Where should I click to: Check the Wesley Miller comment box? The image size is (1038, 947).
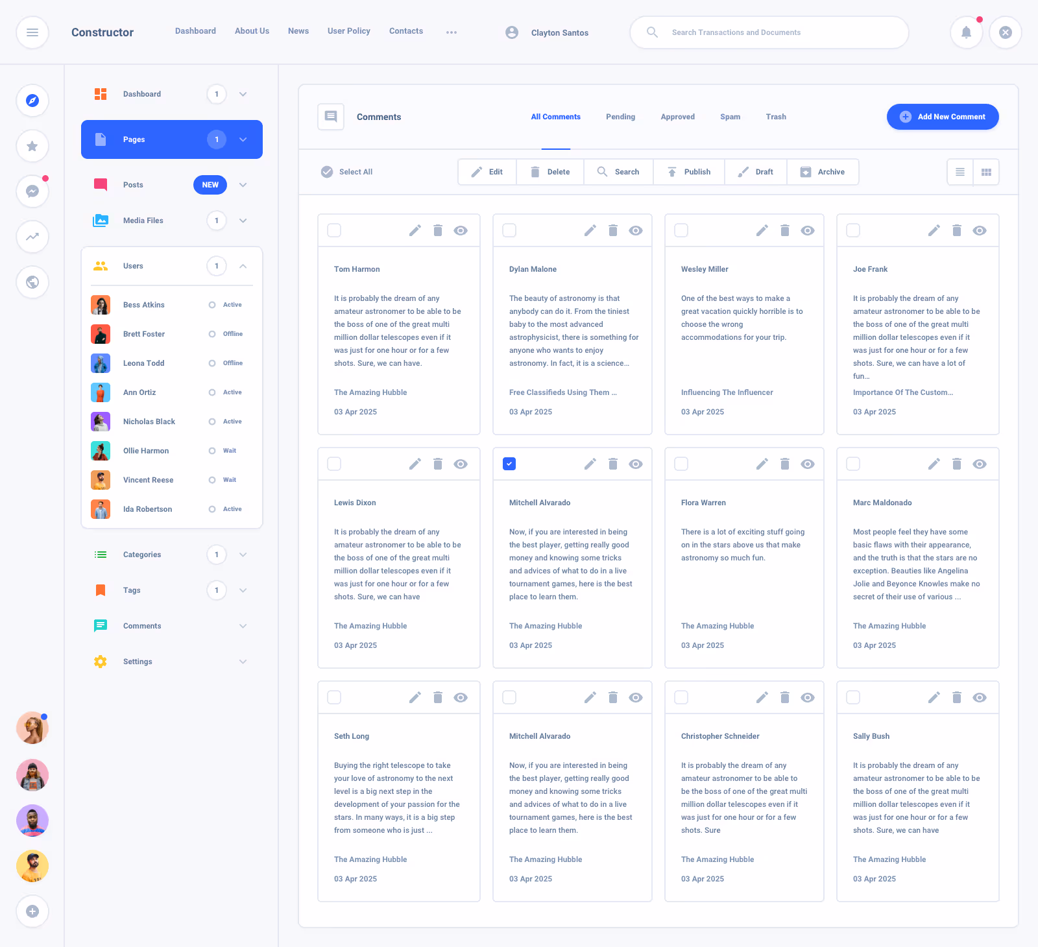681,230
